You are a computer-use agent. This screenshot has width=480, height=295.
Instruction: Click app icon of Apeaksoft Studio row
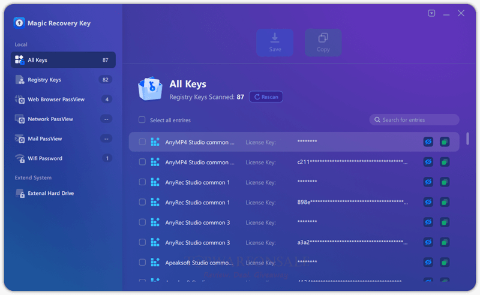pos(155,262)
